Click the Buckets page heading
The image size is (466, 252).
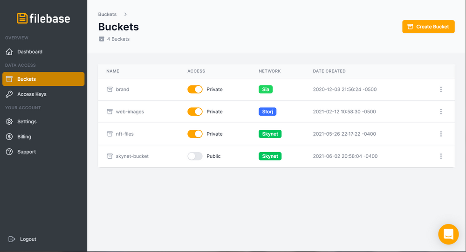118,27
